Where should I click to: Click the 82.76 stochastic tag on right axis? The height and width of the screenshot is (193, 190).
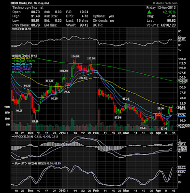[181, 167]
